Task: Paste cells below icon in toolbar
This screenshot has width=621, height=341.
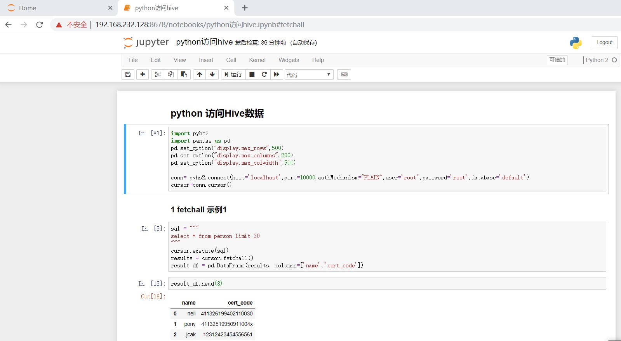Action: [x=184, y=74]
